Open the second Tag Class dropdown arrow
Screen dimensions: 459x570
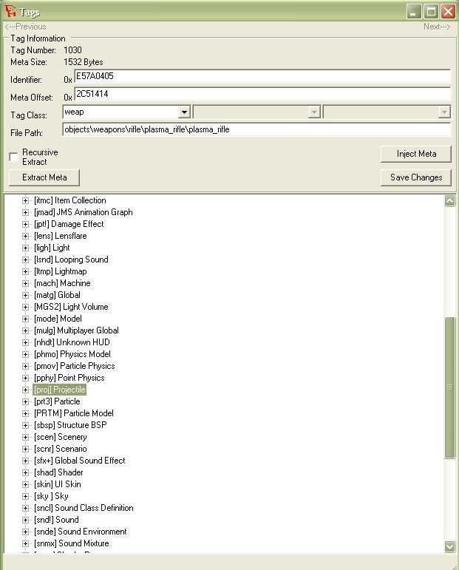click(x=314, y=112)
